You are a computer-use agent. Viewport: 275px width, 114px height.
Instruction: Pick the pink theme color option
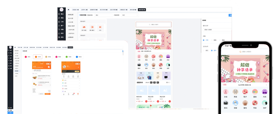[58, 57]
